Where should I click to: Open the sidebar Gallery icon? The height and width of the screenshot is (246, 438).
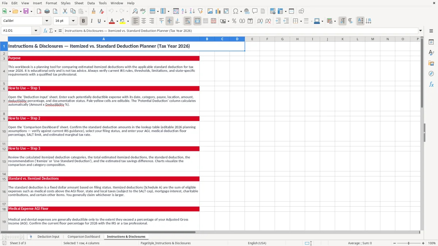431,63
